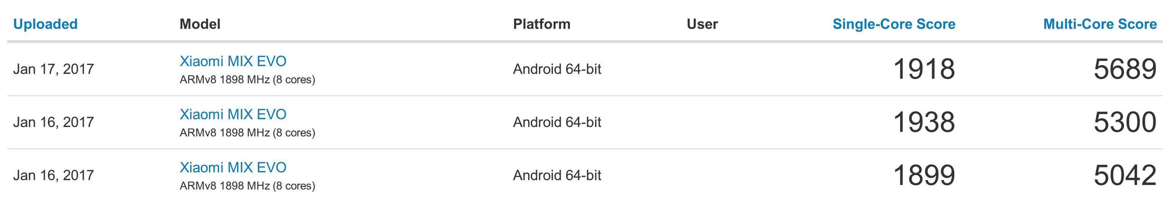This screenshot has width=1172, height=207.
Task: Click the upload date in the 5042 row
Action: click(x=53, y=176)
